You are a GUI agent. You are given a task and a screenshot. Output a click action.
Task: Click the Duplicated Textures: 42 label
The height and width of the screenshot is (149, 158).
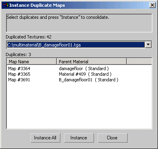point(28,37)
